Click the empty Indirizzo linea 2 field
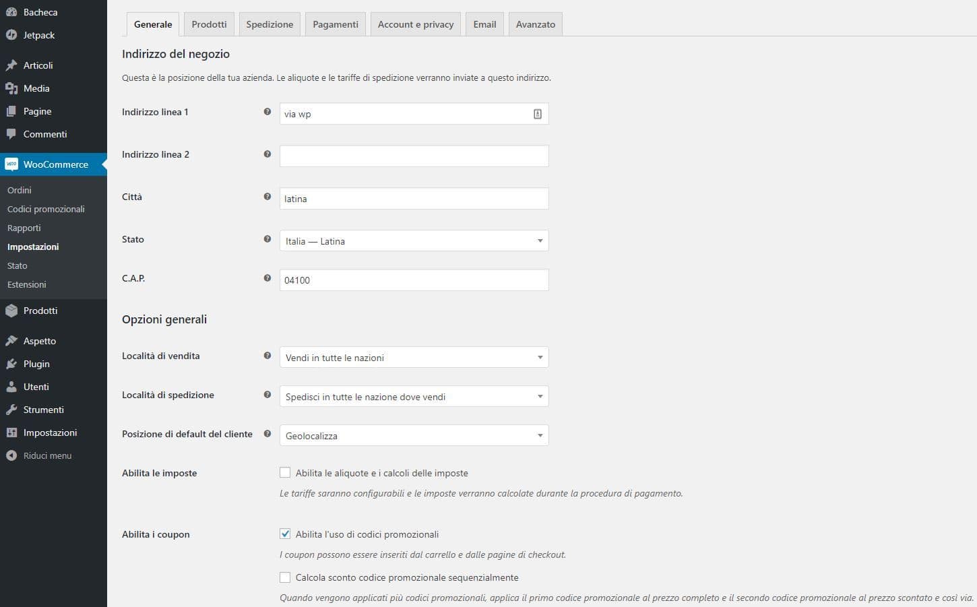This screenshot has width=977, height=607. pos(414,156)
